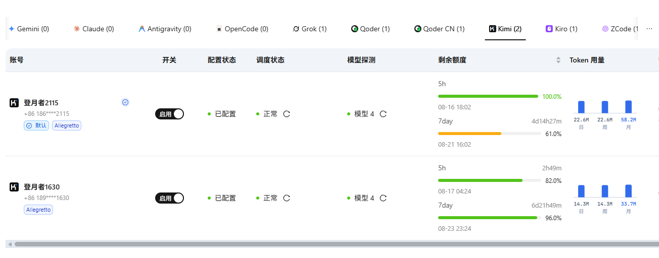Viewport: 659px width, 258px height.
Task: Click the verified check icon beside 登月者2115
Action: 125,102
